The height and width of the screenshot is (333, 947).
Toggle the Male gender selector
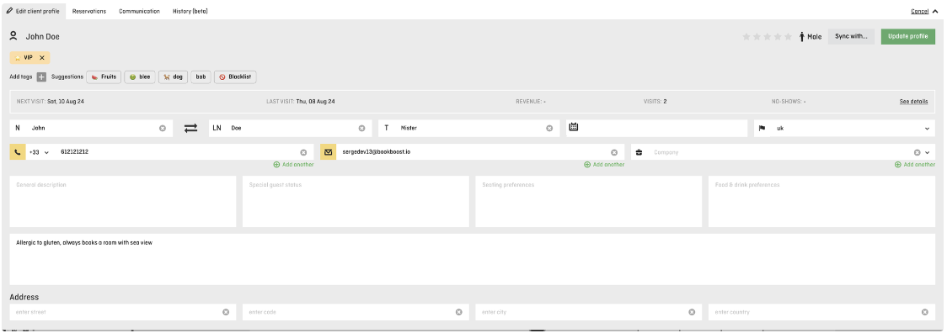pos(810,37)
